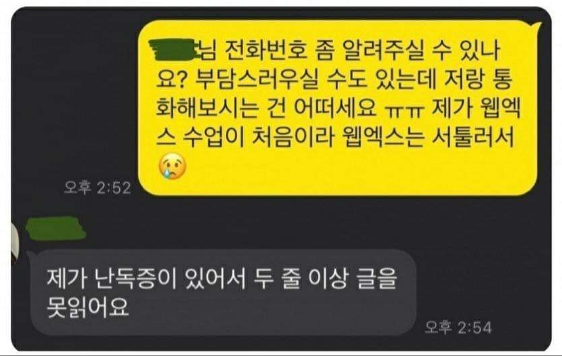This screenshot has height=356, width=562.
Task: Tap the ㅠㅠ characters in the yellow message
Action: [406, 110]
